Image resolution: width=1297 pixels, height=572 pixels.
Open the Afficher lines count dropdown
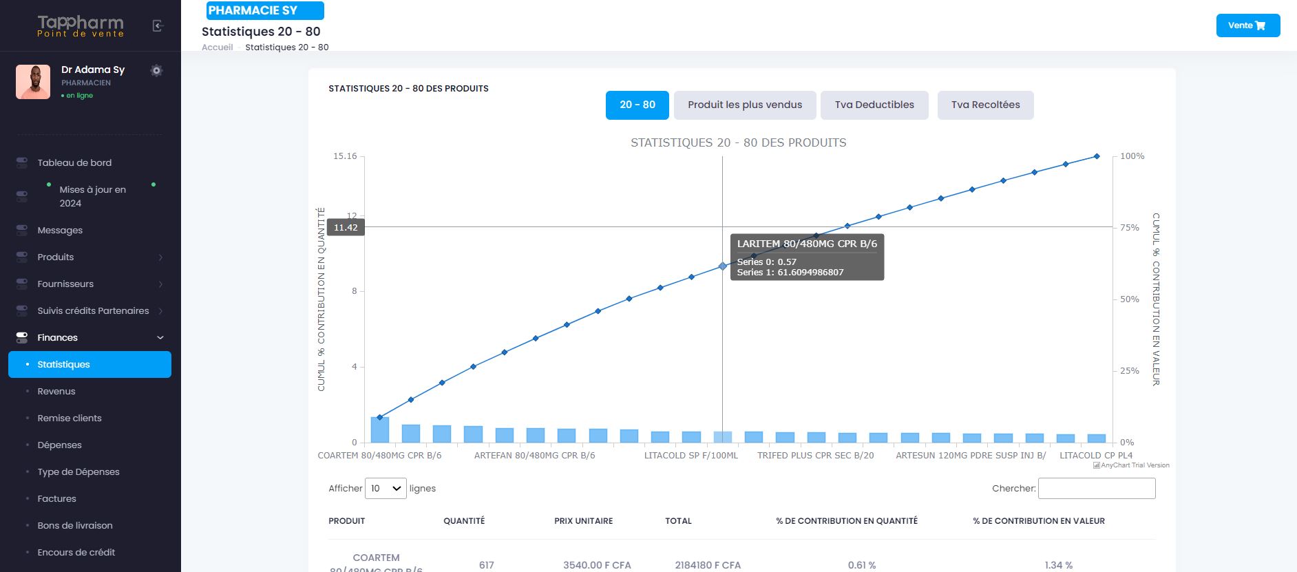tap(386, 489)
